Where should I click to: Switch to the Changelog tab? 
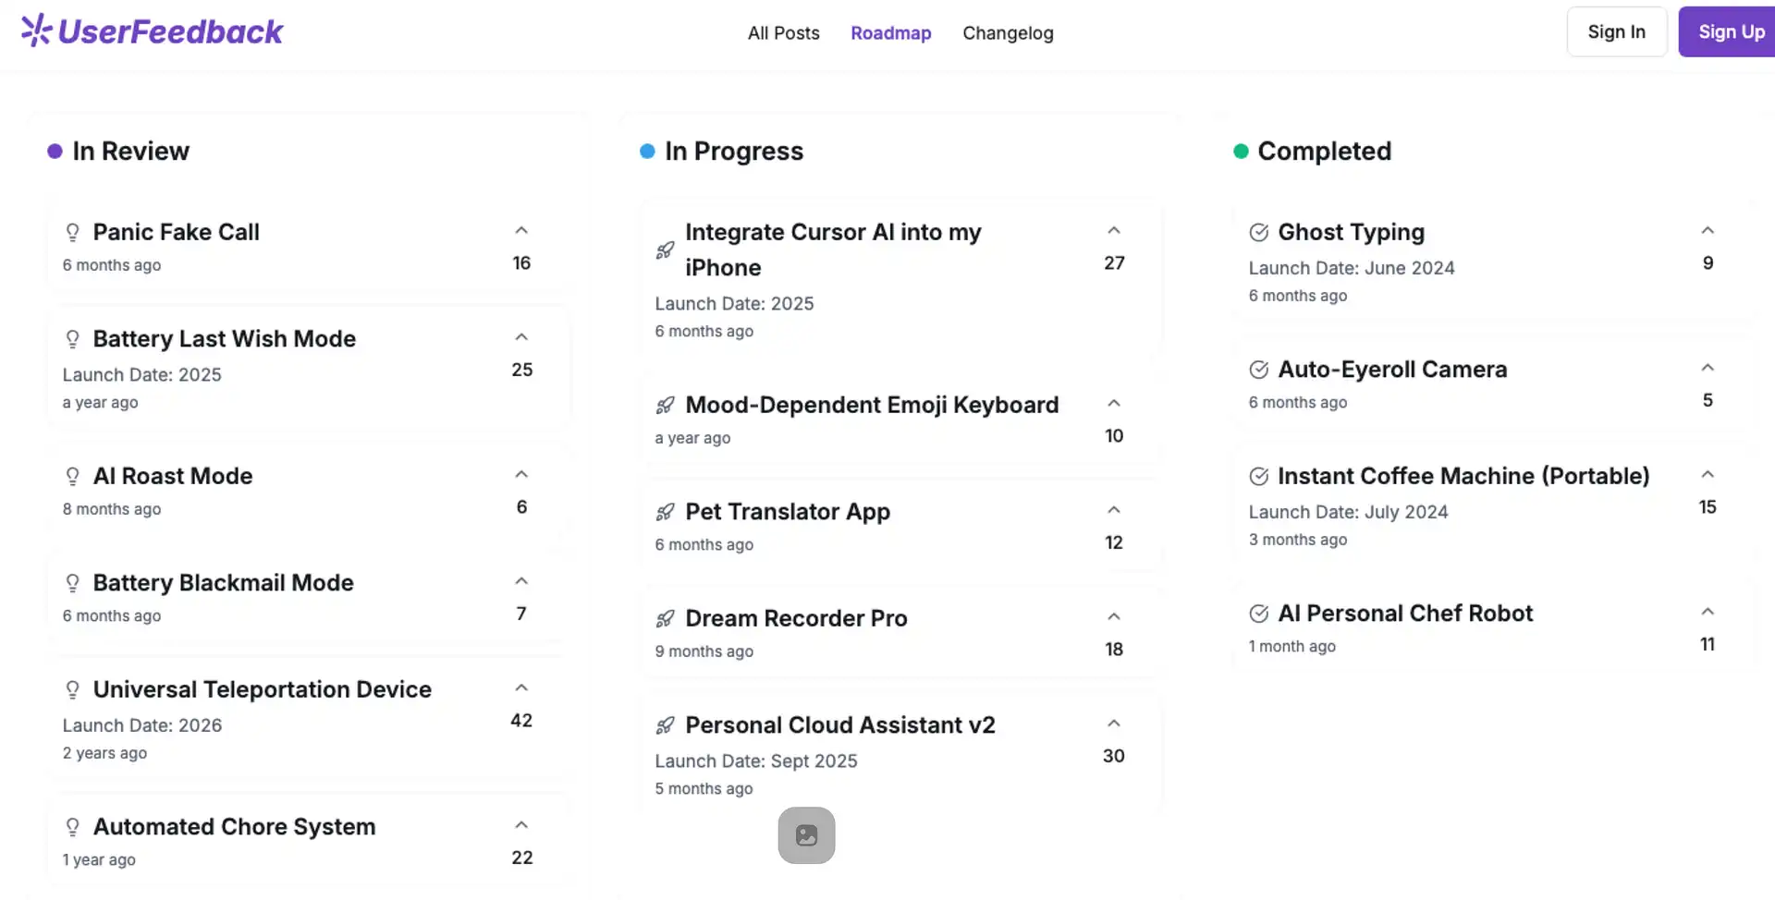[1008, 33]
